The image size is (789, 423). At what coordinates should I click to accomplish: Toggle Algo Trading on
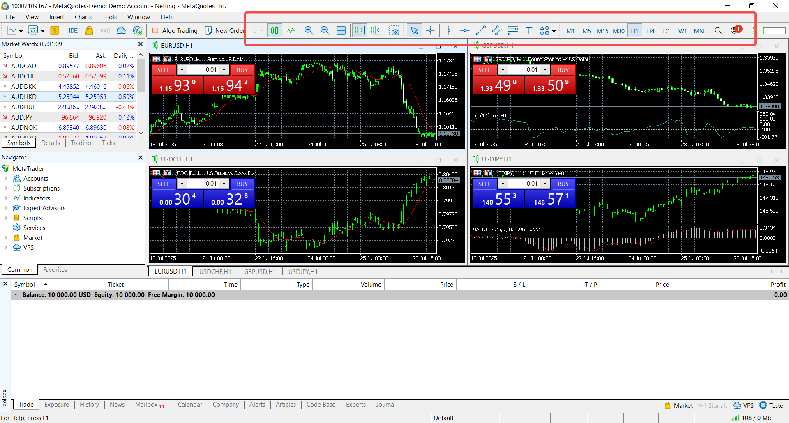[x=175, y=31]
